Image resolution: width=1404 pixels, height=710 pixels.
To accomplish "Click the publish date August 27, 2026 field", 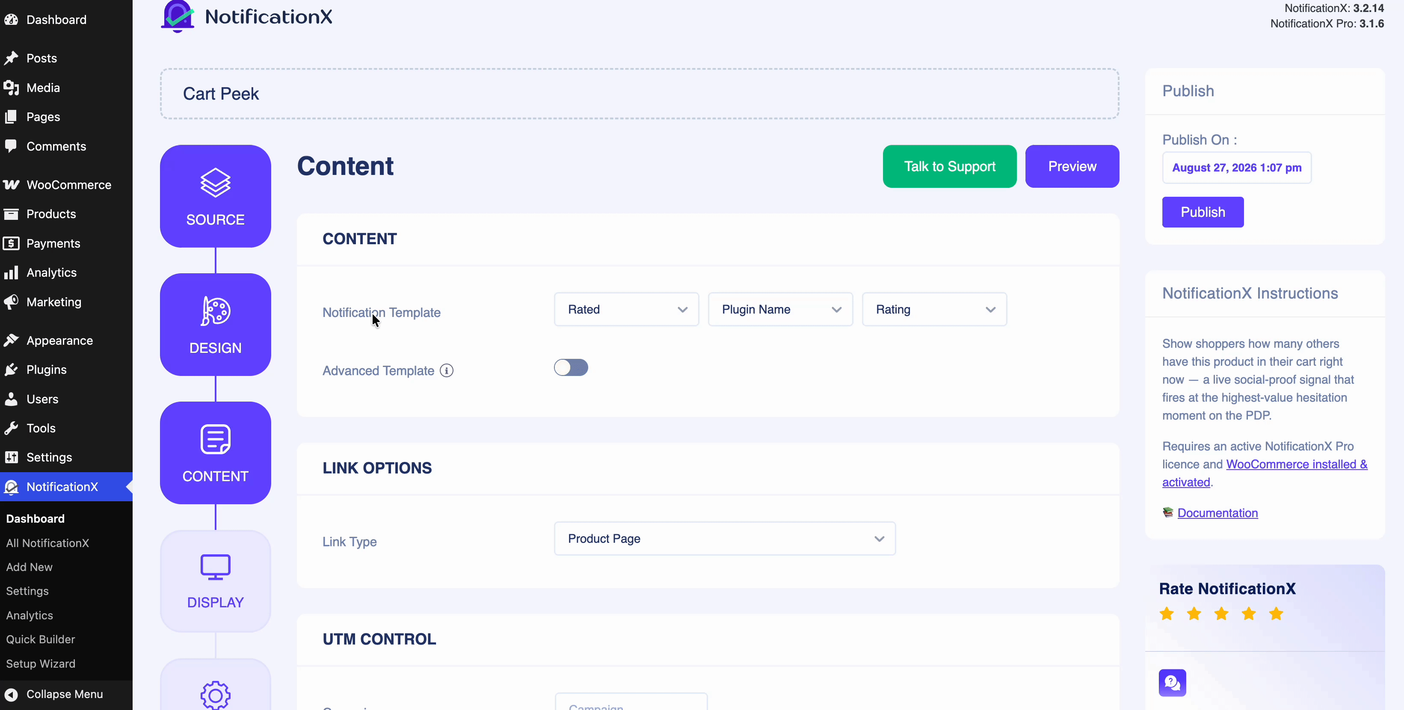I will (1236, 167).
